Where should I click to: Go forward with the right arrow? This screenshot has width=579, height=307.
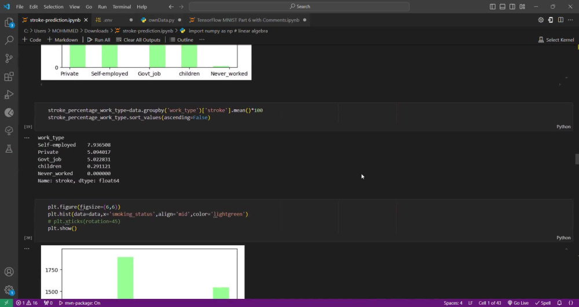pyautogui.click(x=181, y=6)
